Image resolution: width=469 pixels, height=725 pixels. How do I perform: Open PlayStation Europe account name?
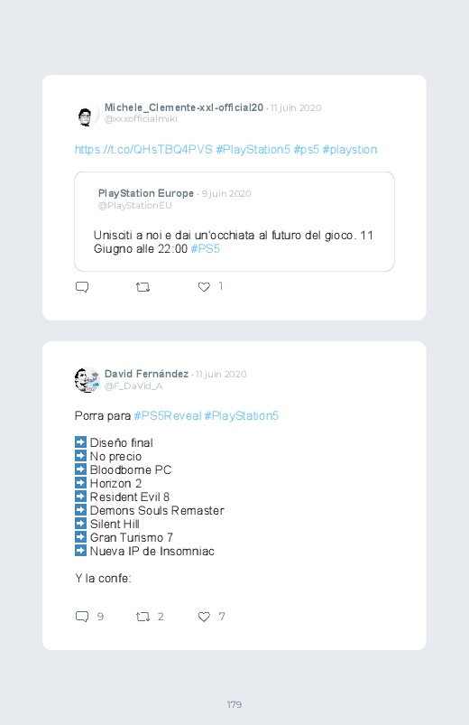[x=146, y=193]
